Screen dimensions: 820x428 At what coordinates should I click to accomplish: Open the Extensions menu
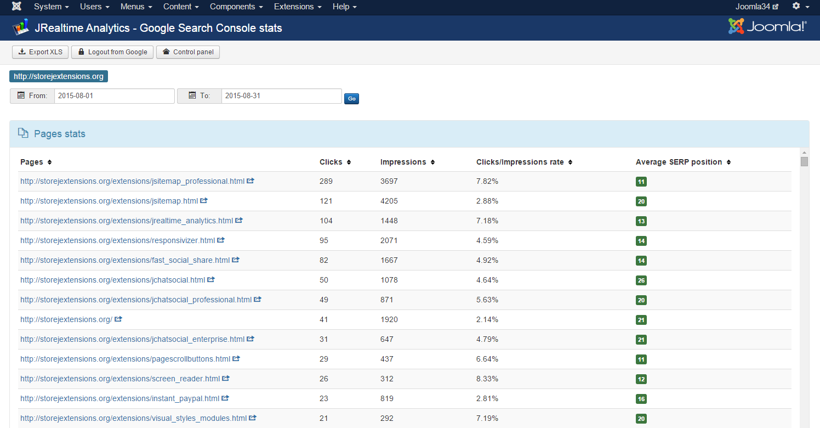(298, 7)
